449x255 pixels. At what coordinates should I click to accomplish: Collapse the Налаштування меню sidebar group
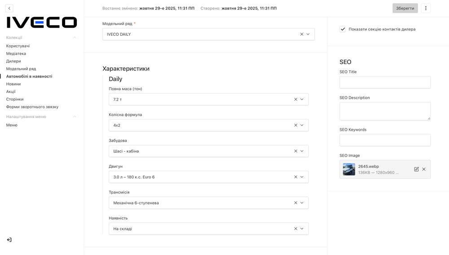[x=75, y=117]
